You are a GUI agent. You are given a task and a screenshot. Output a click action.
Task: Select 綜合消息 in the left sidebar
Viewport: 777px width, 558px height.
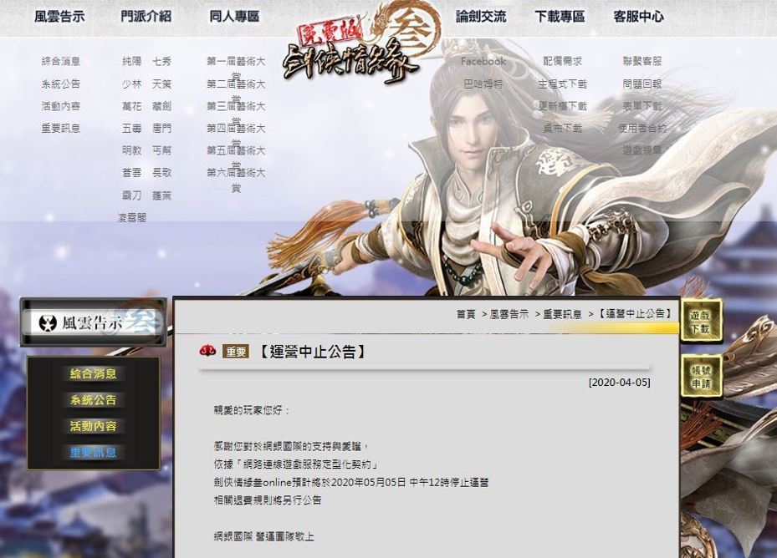93,373
